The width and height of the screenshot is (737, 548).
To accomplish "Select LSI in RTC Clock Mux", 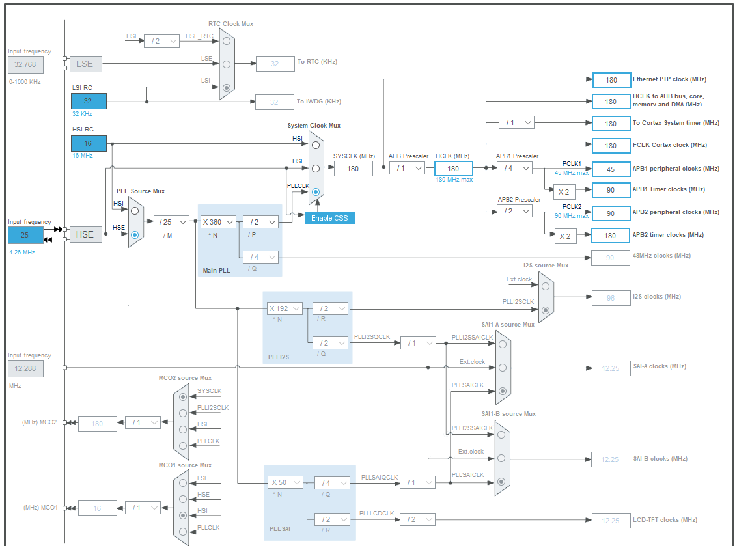I will tap(227, 87).
